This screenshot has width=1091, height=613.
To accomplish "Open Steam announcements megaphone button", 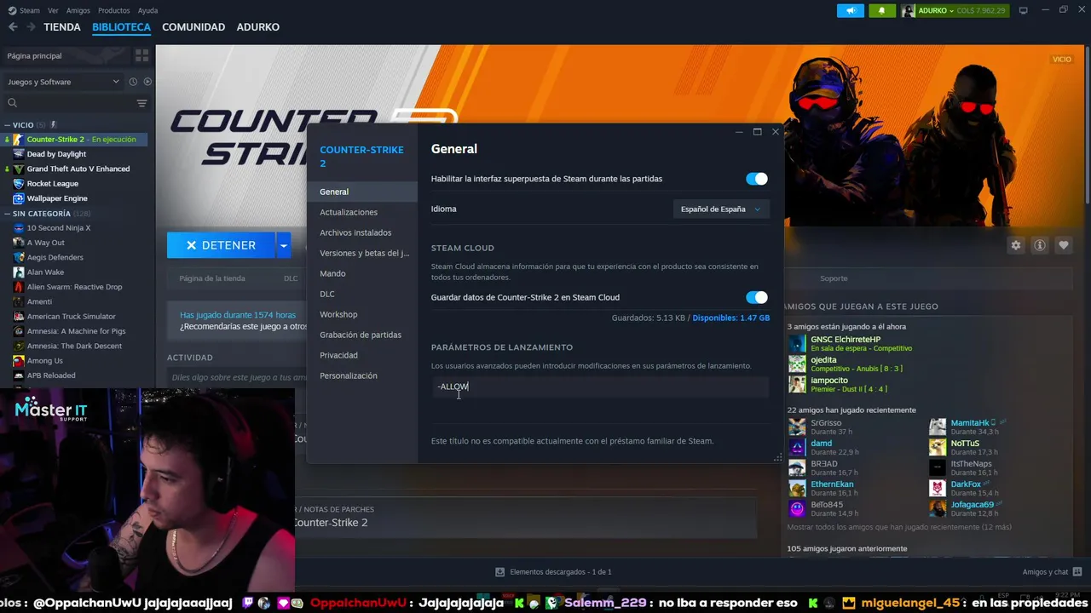I will point(850,10).
